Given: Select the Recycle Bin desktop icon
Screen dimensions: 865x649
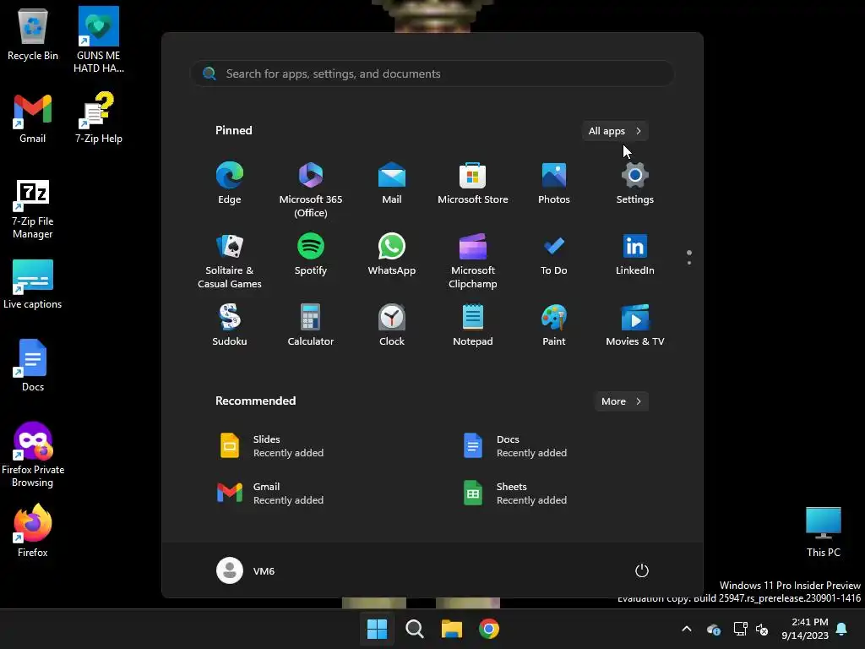Looking at the screenshot, I should (x=33, y=34).
